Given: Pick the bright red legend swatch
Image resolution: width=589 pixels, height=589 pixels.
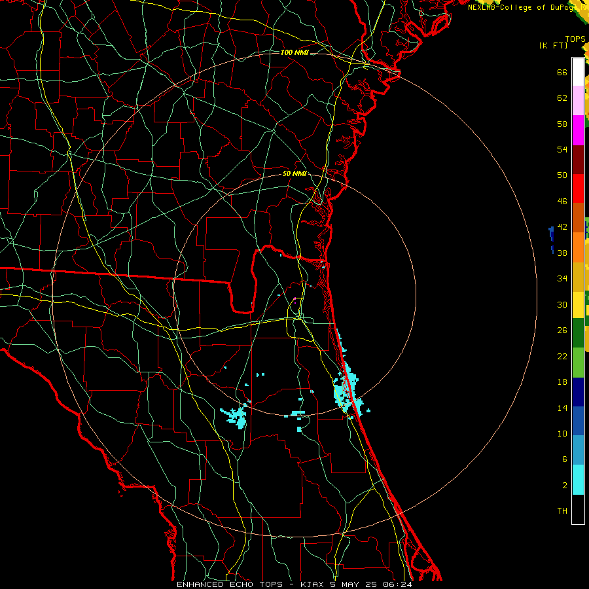Looking at the screenshot, I should (578, 188).
